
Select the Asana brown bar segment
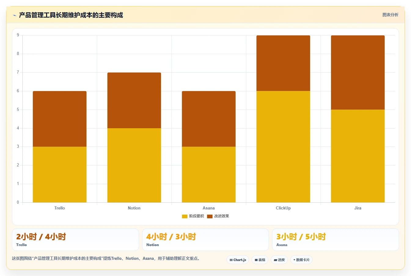tap(209, 119)
